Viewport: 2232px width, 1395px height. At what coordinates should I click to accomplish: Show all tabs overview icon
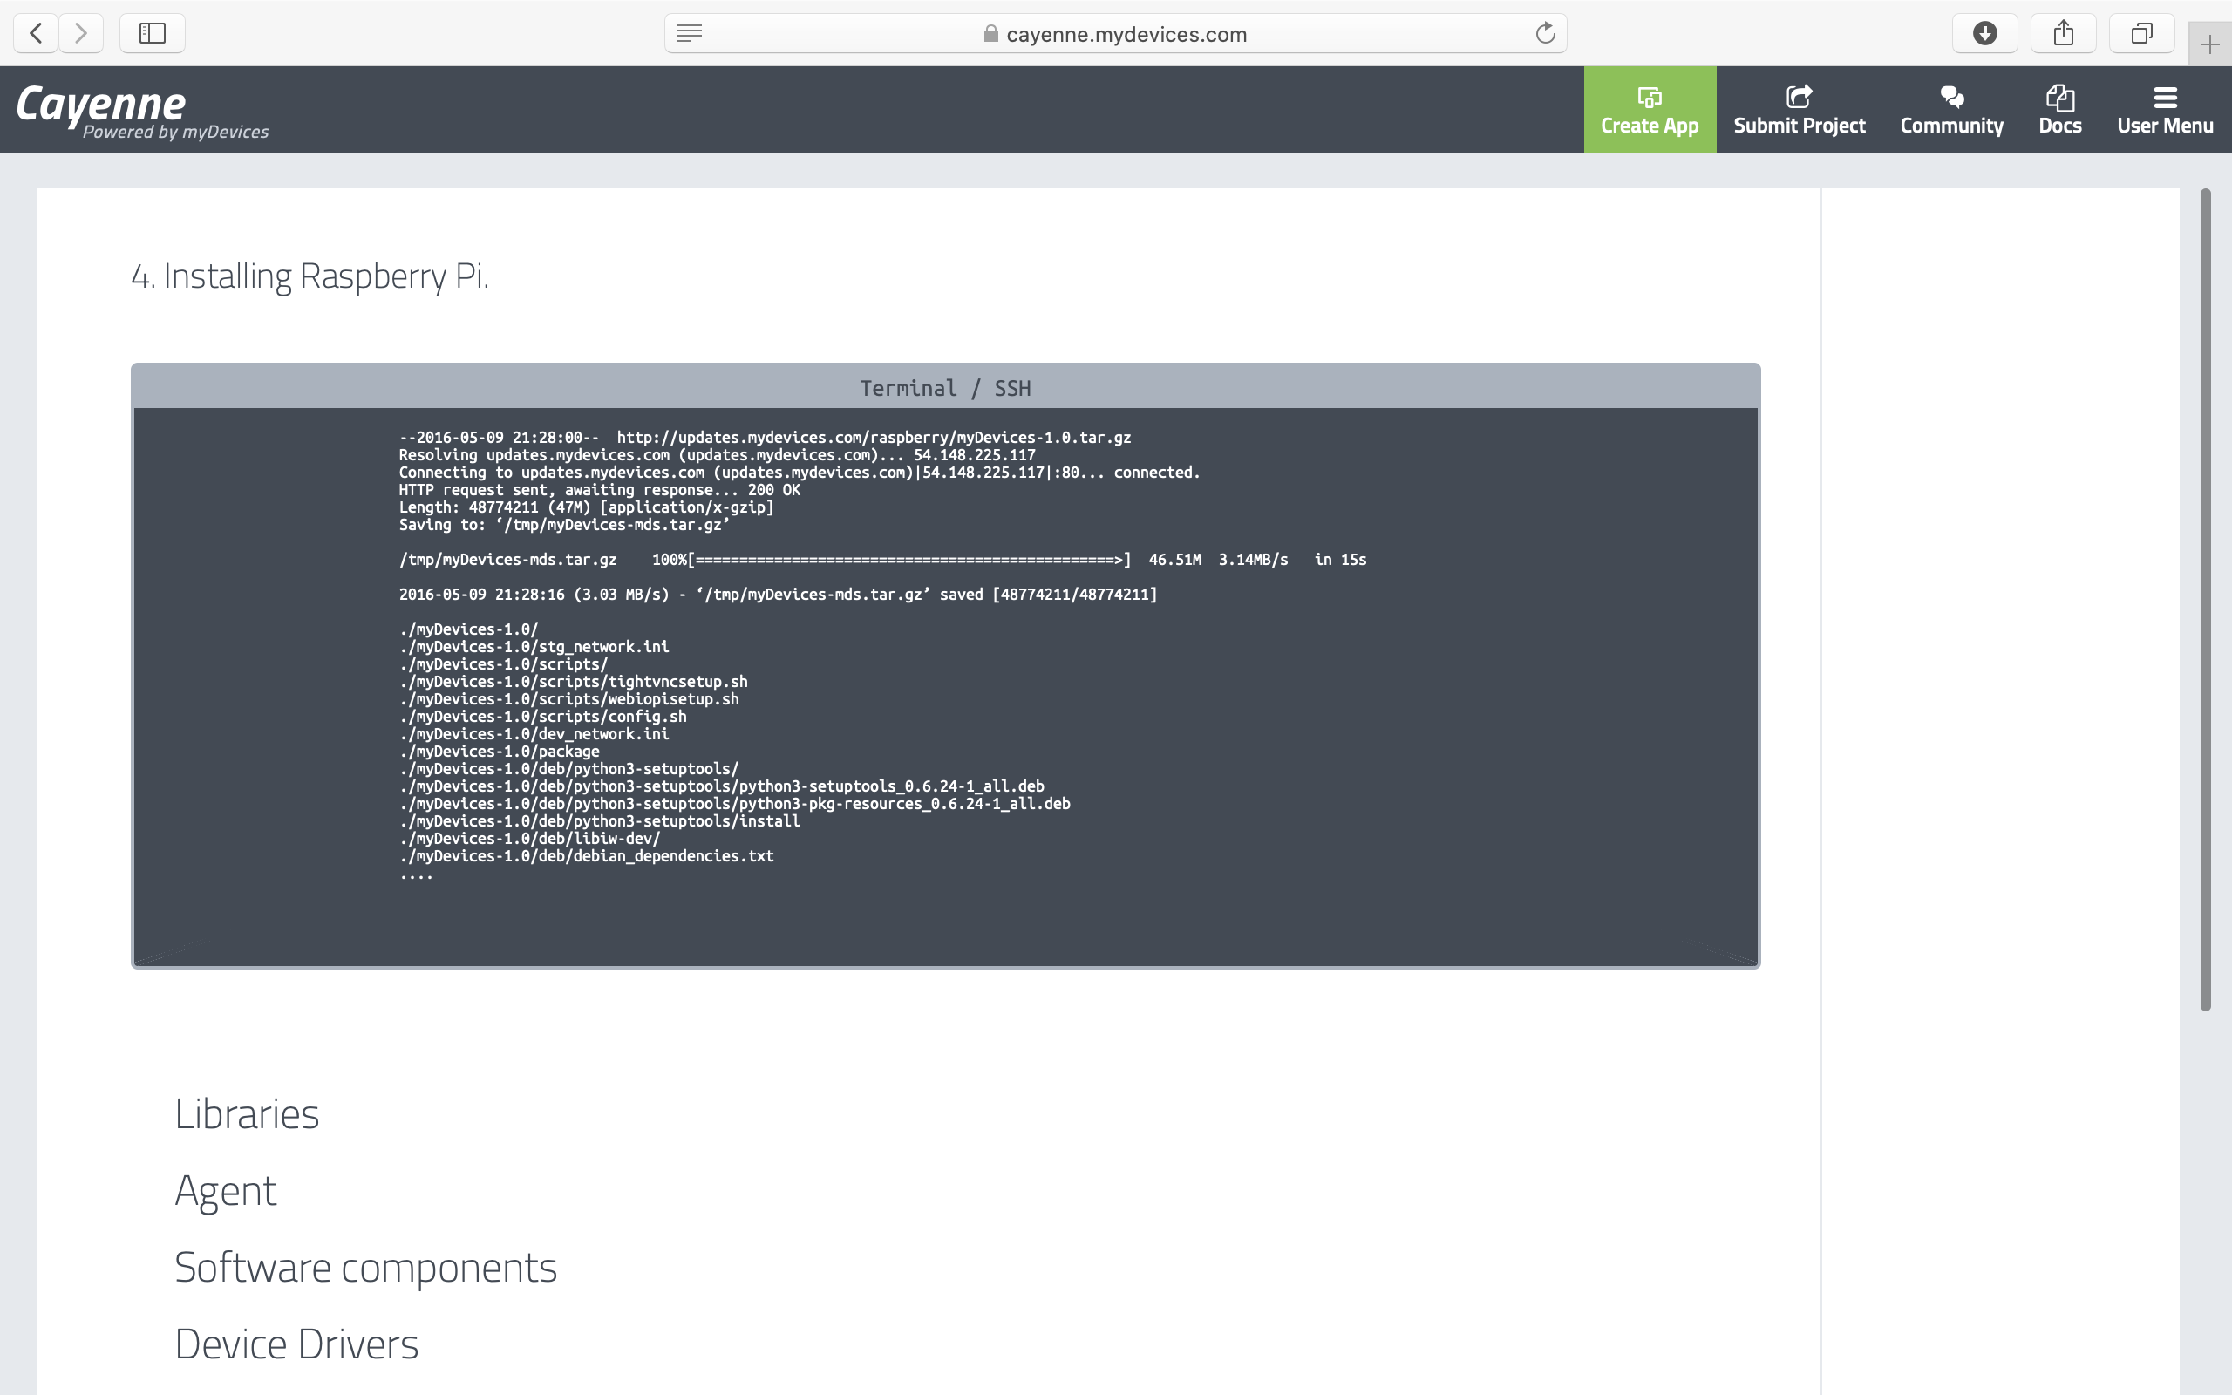(x=2141, y=33)
